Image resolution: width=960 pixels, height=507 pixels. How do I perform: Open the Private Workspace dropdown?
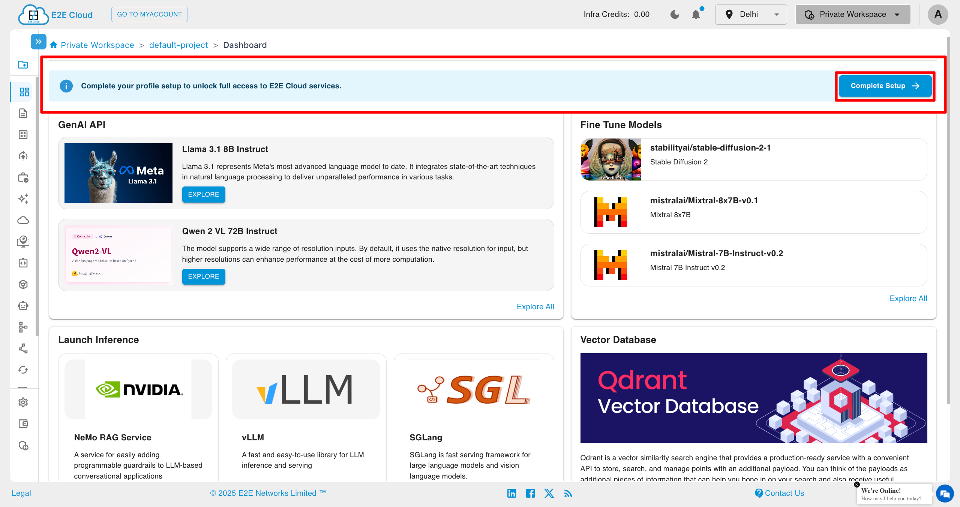pyautogui.click(x=853, y=15)
